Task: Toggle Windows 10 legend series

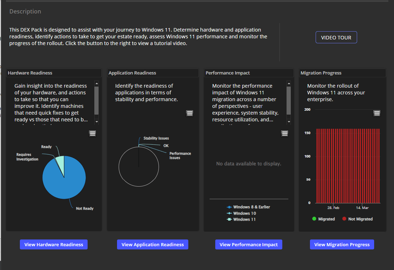Action: pos(241,213)
